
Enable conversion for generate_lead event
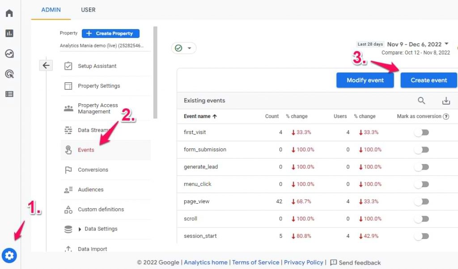click(x=421, y=167)
